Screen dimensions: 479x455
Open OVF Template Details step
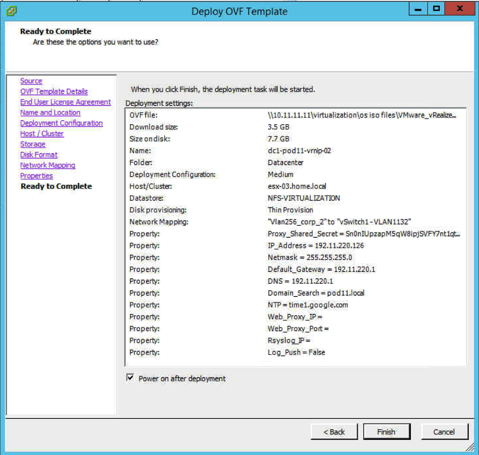54,91
